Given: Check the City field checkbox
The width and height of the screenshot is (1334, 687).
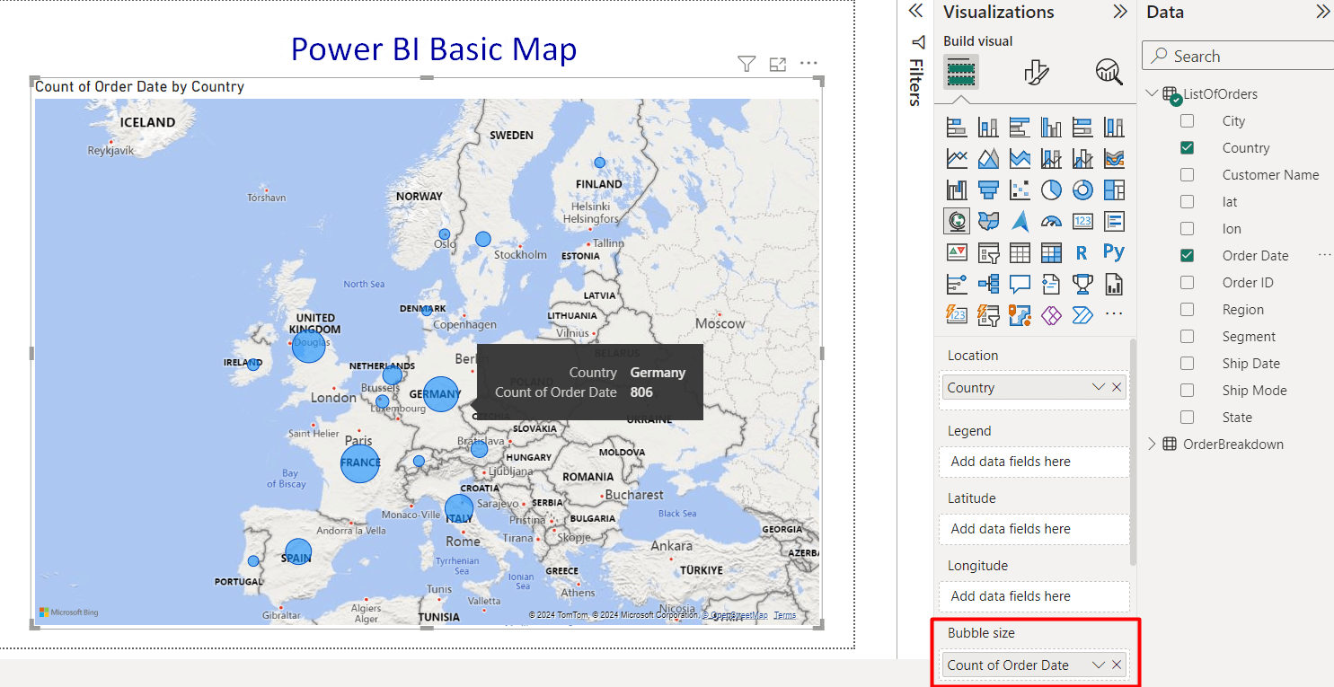Looking at the screenshot, I should click(x=1187, y=120).
